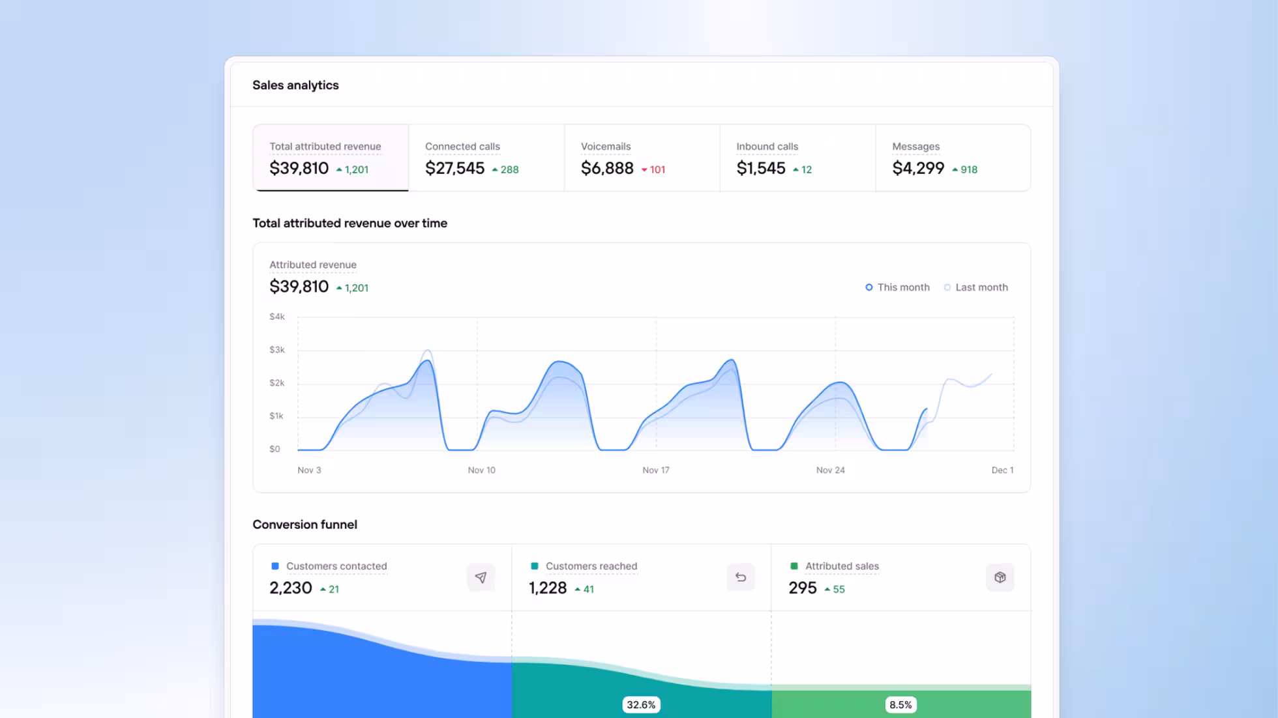This screenshot has width=1278, height=718.
Task: Click the Attributed sales label
Action: pyautogui.click(x=842, y=566)
